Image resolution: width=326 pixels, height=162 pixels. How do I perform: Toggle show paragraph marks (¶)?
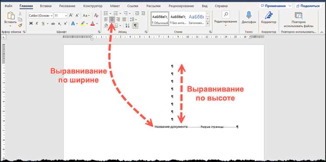pos(135,26)
